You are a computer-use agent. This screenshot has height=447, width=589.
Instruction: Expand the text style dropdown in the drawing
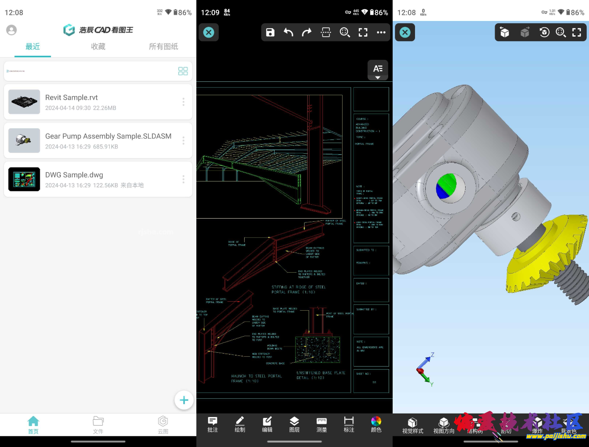pos(377,70)
